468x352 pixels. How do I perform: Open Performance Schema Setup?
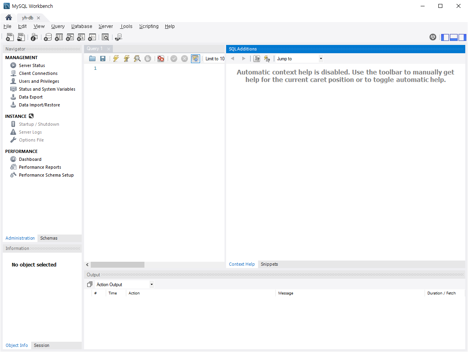click(46, 175)
